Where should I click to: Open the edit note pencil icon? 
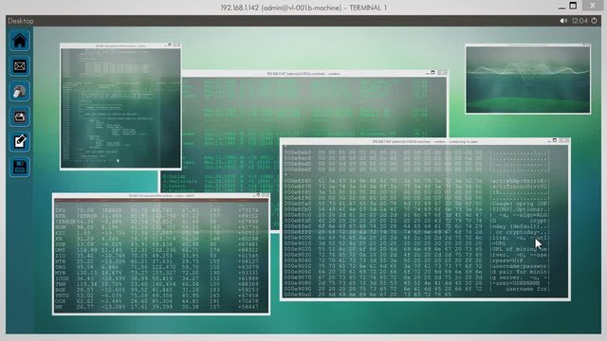(x=19, y=141)
